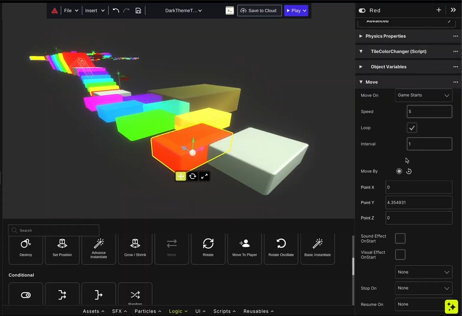Select the move gizmo tool
The image size is (462, 316).
coord(180,176)
